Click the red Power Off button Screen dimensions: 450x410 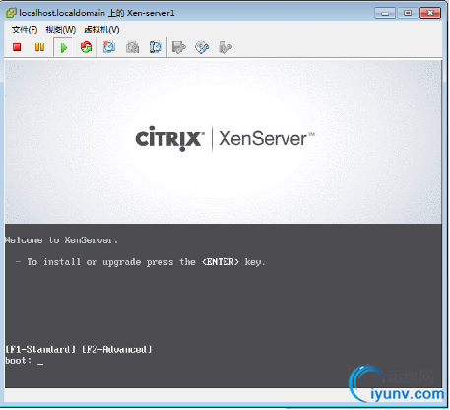tap(17, 47)
